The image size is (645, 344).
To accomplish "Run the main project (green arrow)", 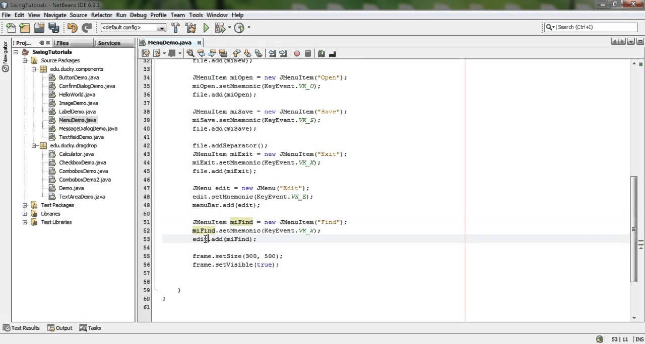I will pyautogui.click(x=206, y=28).
